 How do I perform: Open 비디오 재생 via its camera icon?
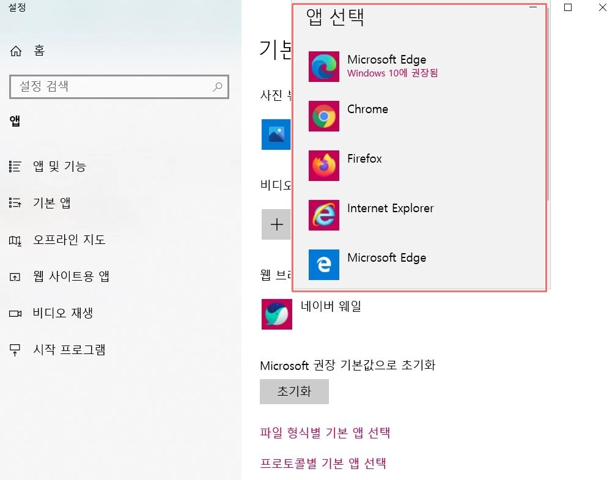pos(15,313)
